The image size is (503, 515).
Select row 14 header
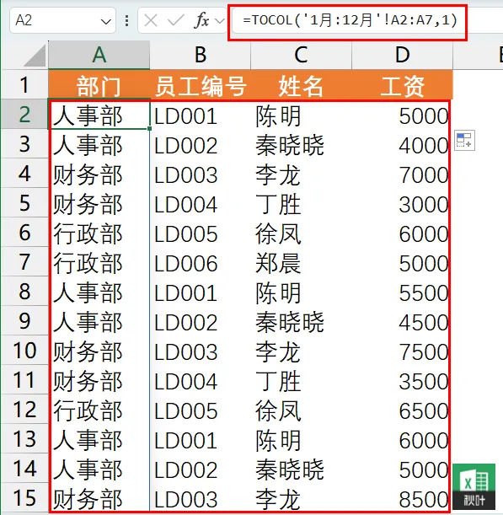(x=24, y=469)
